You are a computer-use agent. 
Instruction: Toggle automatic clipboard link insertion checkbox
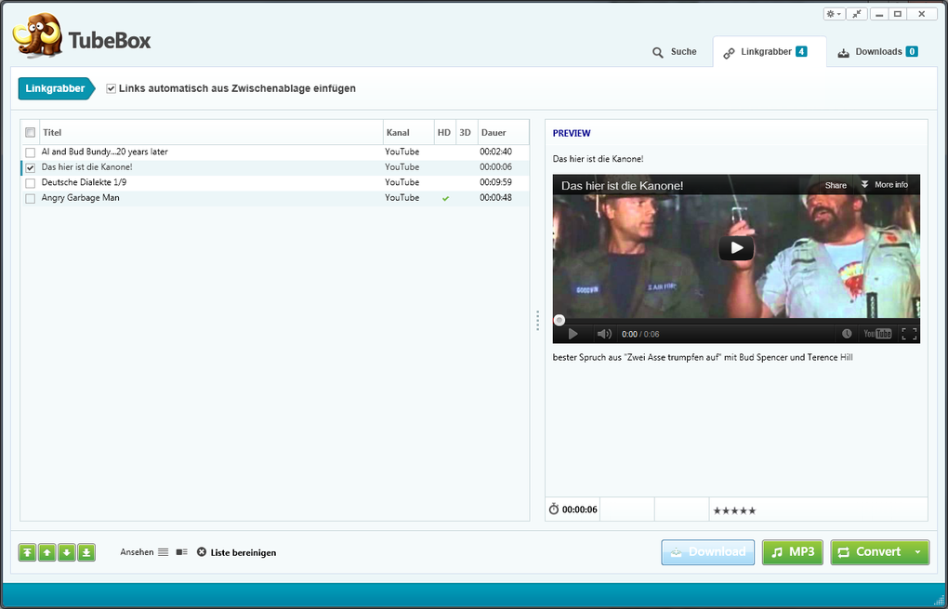click(112, 88)
